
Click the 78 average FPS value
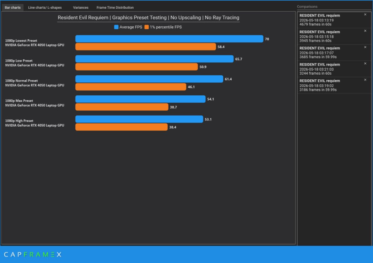[x=267, y=39]
